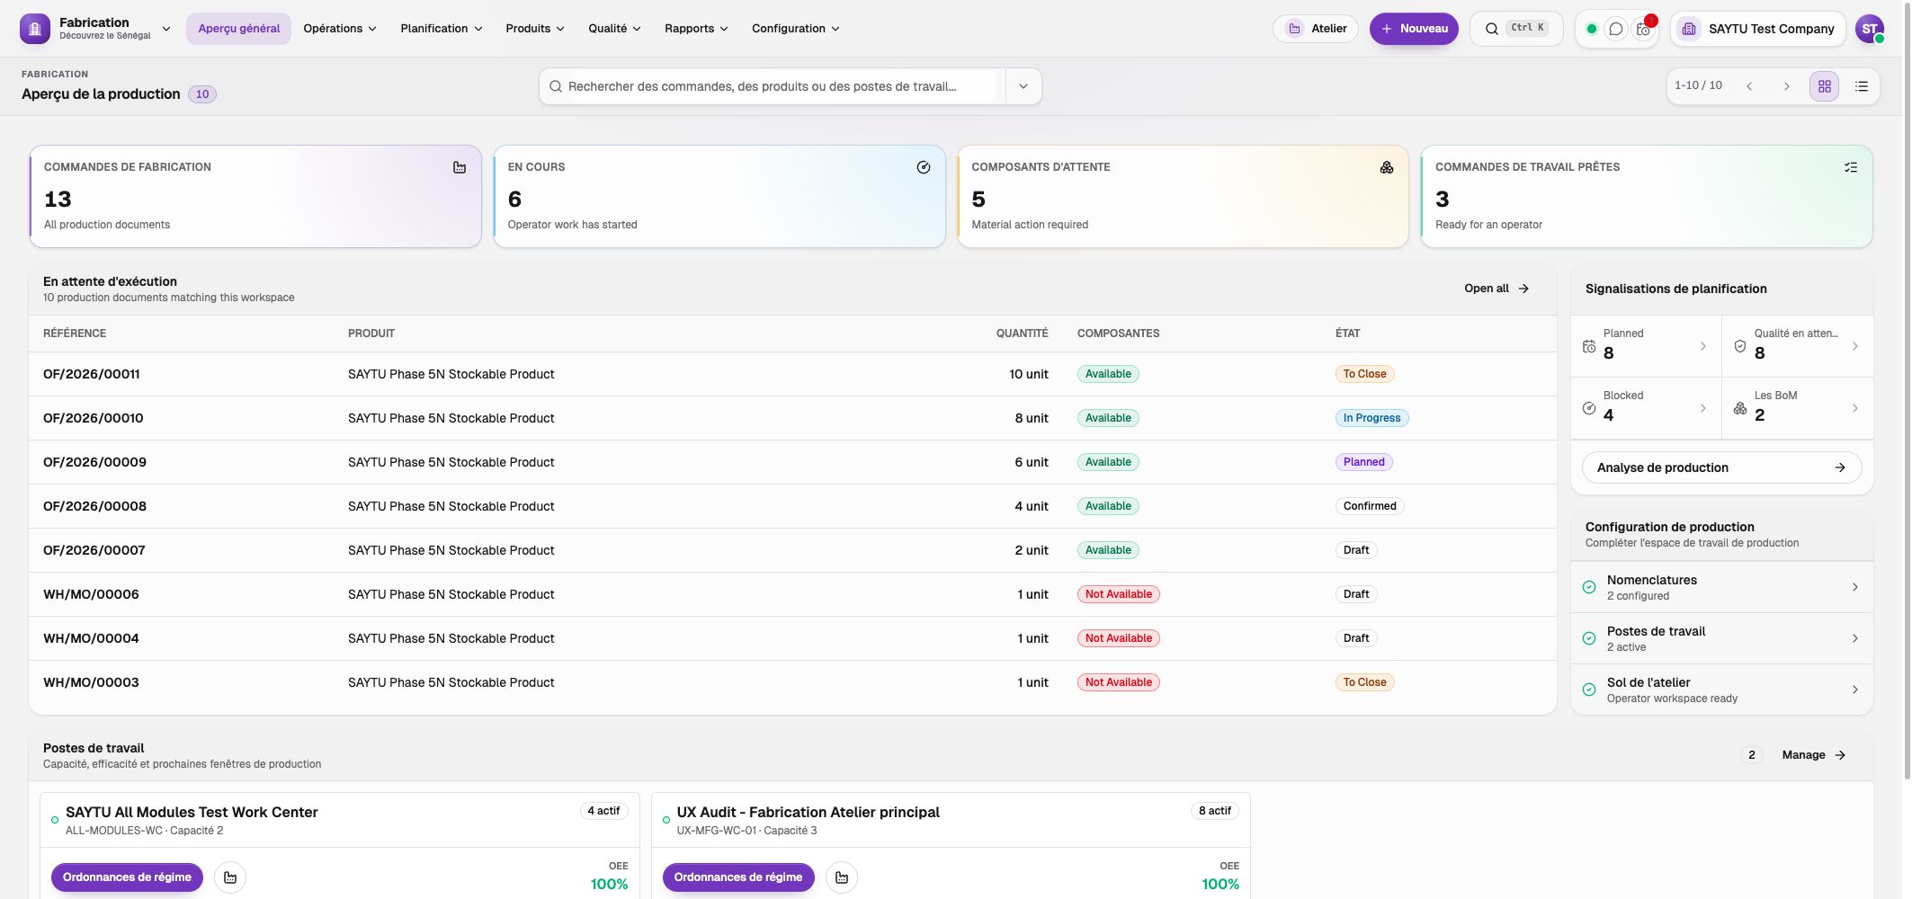1912x899 pixels.
Task: Switch to list view layout
Action: (x=1862, y=86)
